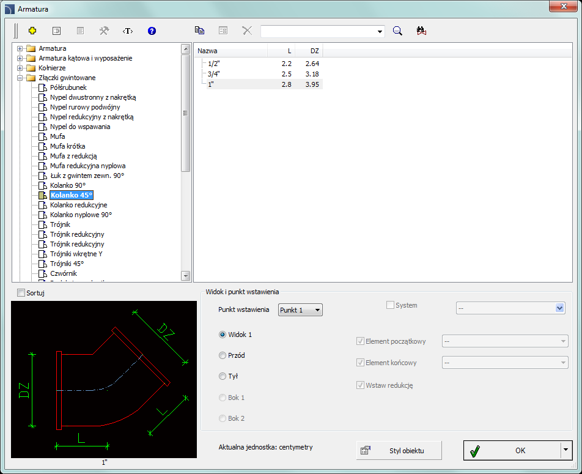Viewport: 582px width, 474px height.
Task: Click the grayed document list toolbar icon
Action: tap(80, 31)
